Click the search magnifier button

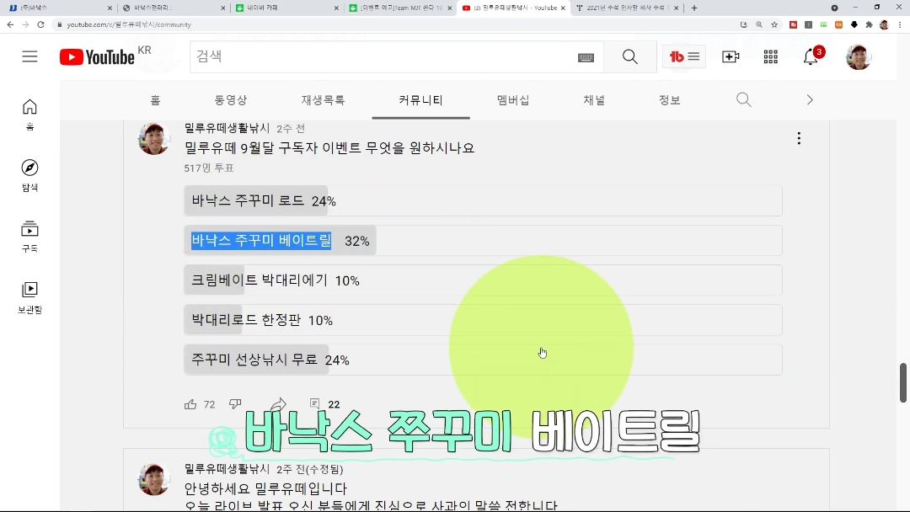coord(629,56)
